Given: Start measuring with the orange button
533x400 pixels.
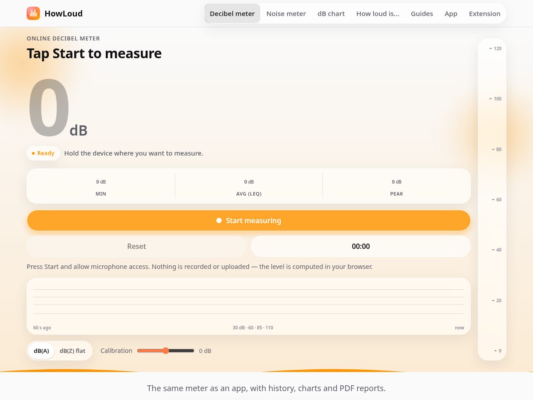Looking at the screenshot, I should tap(249, 220).
